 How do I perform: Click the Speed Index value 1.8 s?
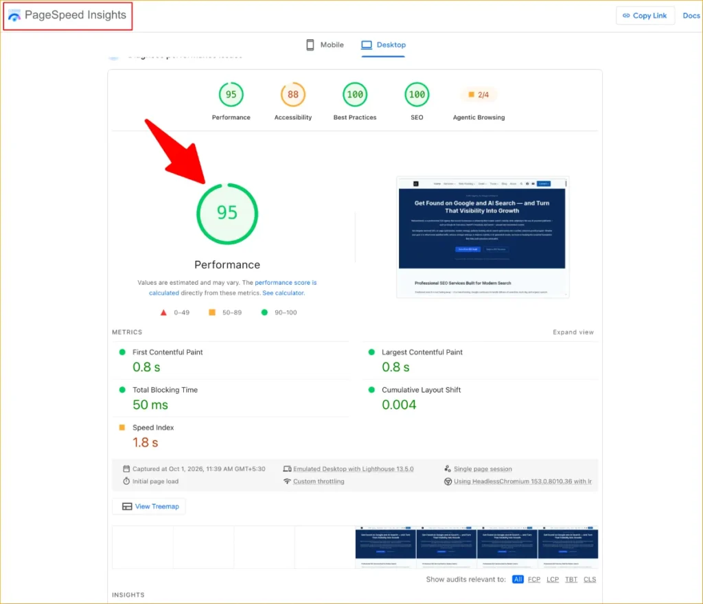(146, 443)
